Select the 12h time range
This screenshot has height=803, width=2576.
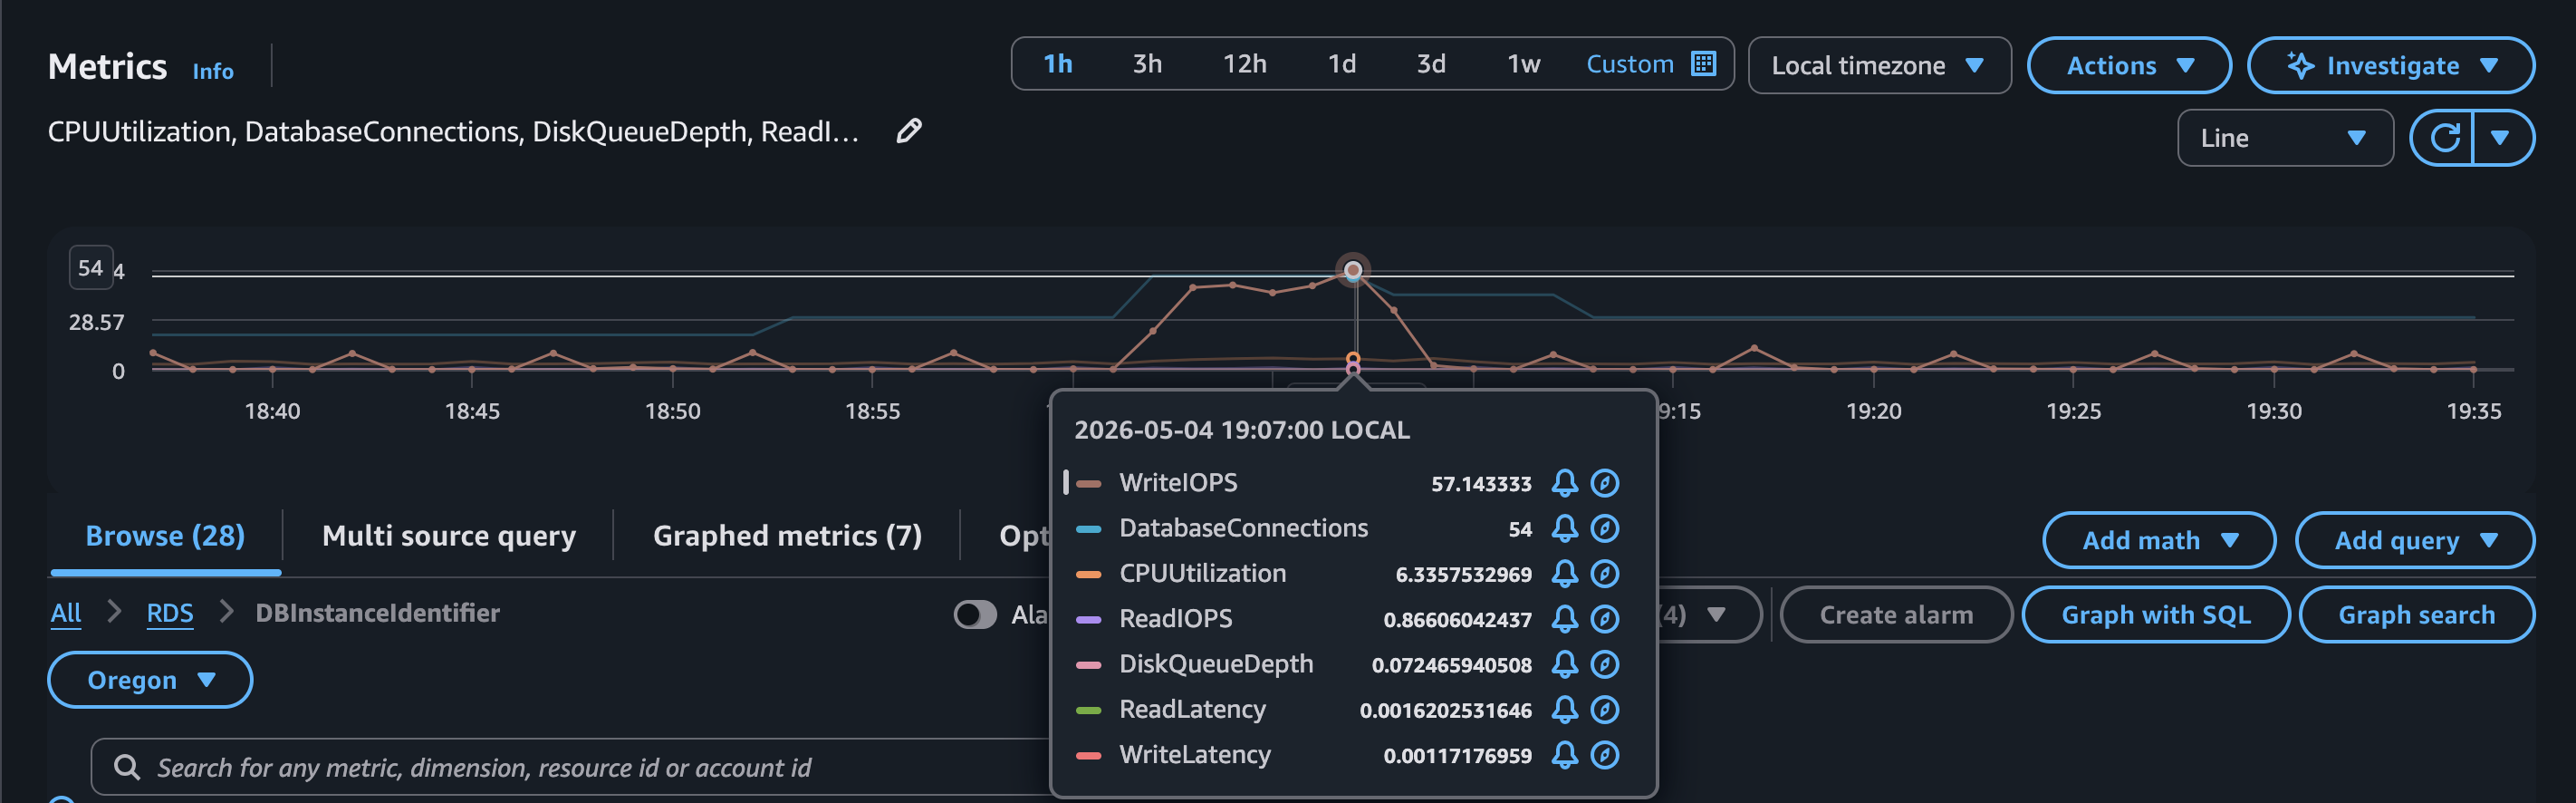point(1244,64)
